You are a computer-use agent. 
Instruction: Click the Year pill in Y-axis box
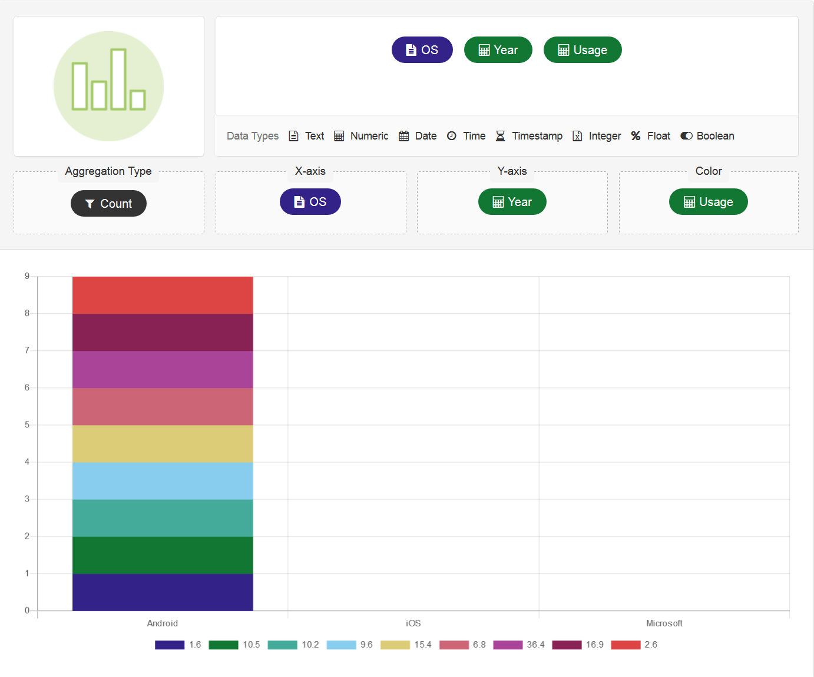coord(512,202)
